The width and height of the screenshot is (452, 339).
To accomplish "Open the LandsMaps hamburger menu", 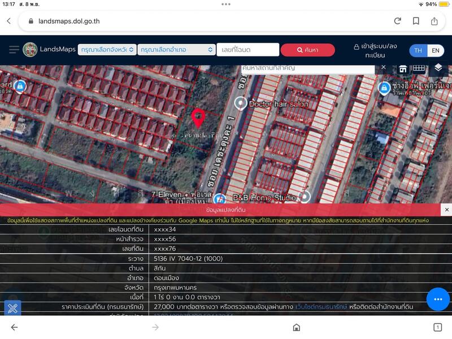I will pyautogui.click(x=14, y=50).
